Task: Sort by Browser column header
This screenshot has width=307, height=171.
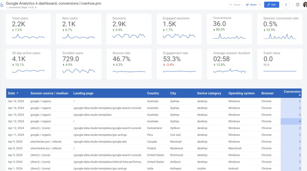Action: coord(267,93)
